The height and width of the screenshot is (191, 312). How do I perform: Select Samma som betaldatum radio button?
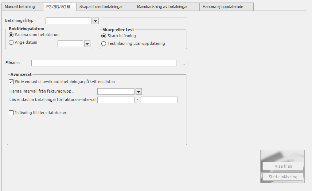pyautogui.click(x=11, y=35)
